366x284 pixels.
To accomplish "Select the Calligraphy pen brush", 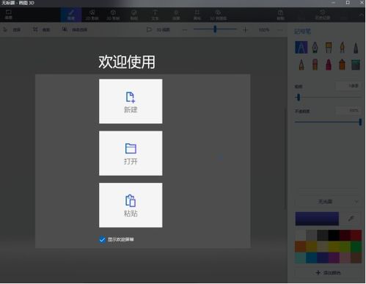I will click(315, 48).
